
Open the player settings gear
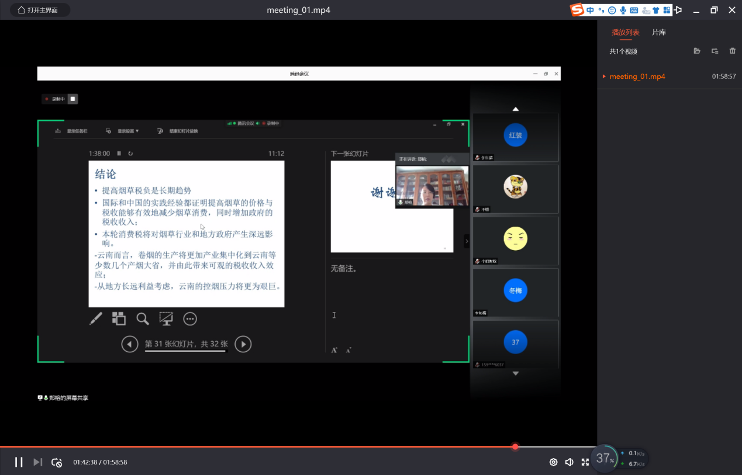point(553,462)
